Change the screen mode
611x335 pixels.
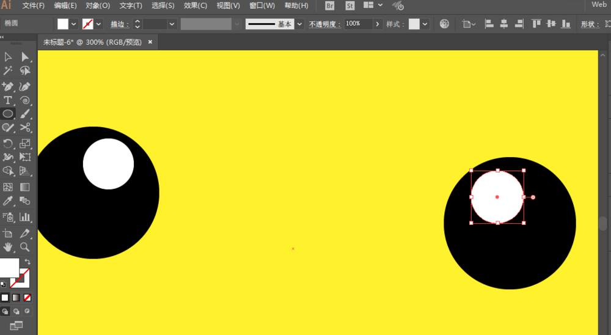pyautogui.click(x=16, y=325)
